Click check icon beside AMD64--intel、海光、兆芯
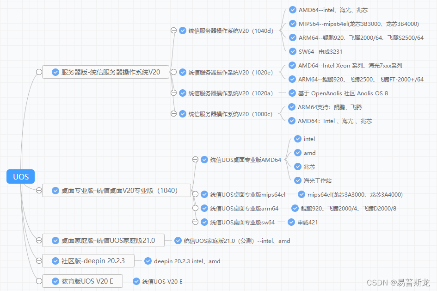Screen dimensions: 437x291 coord(293,10)
